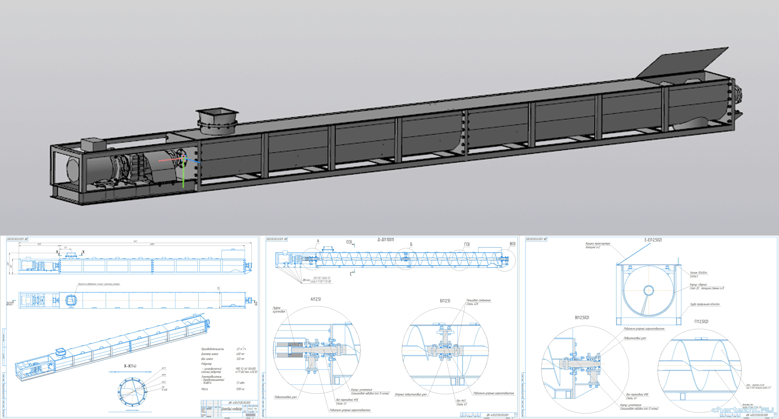Click the green vertical axis of coordinate gizmo
This screenshot has height=419, width=779.
pyautogui.click(x=183, y=176)
